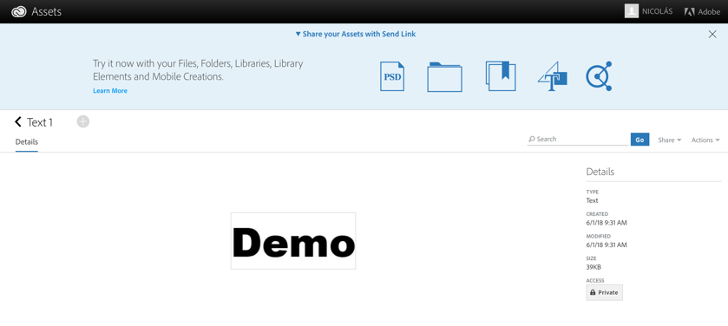Focus the Search input field
The image size is (728, 326).
[x=577, y=139]
